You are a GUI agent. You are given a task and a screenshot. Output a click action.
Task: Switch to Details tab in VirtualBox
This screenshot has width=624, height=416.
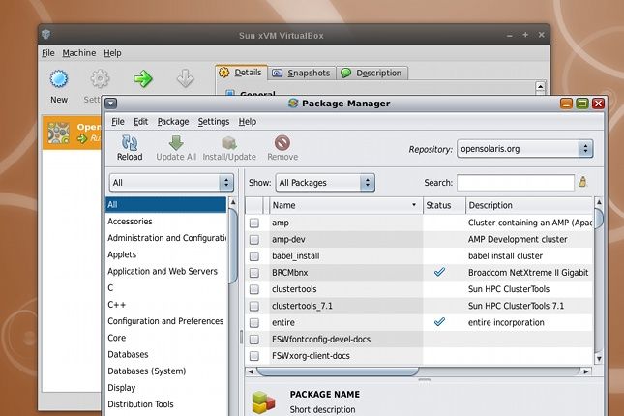click(x=241, y=72)
